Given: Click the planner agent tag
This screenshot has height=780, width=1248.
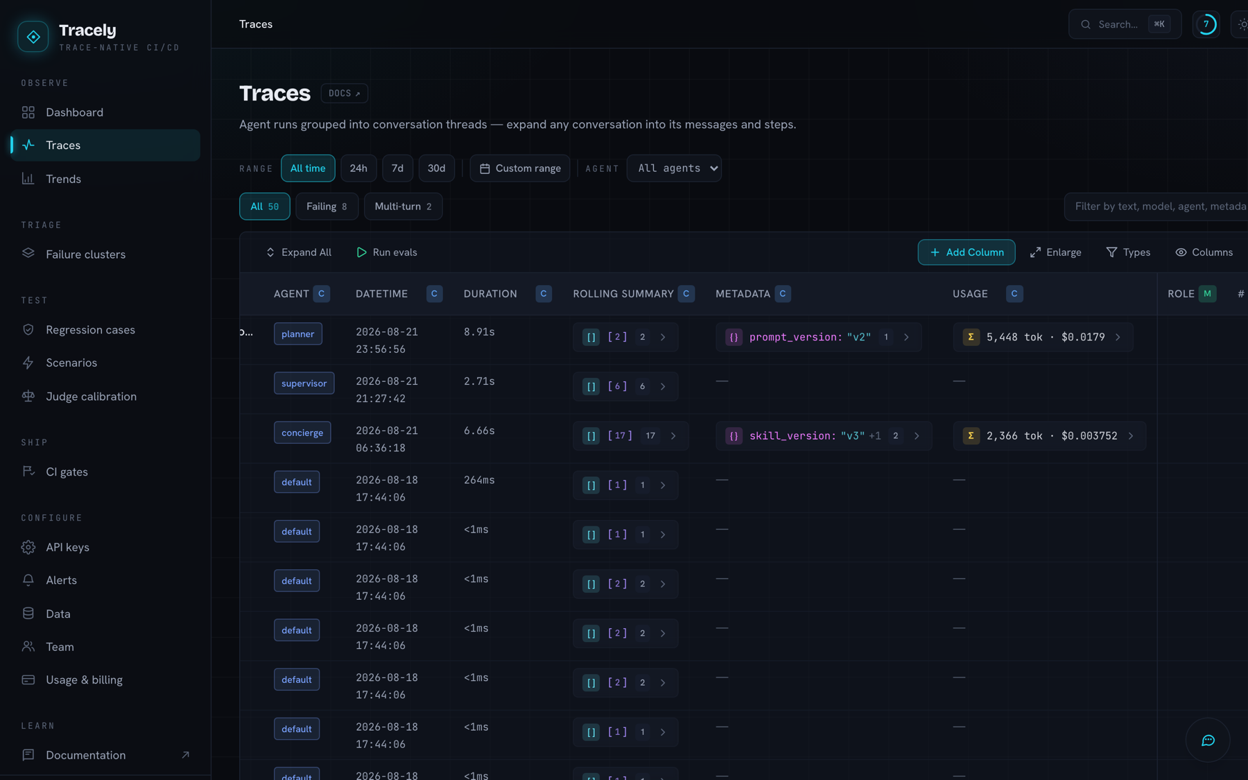Looking at the screenshot, I should pyautogui.click(x=298, y=334).
